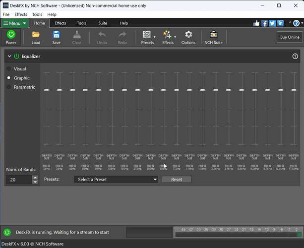Switch to the Effects ribbon tab
This screenshot has height=248, width=304.
point(61,23)
